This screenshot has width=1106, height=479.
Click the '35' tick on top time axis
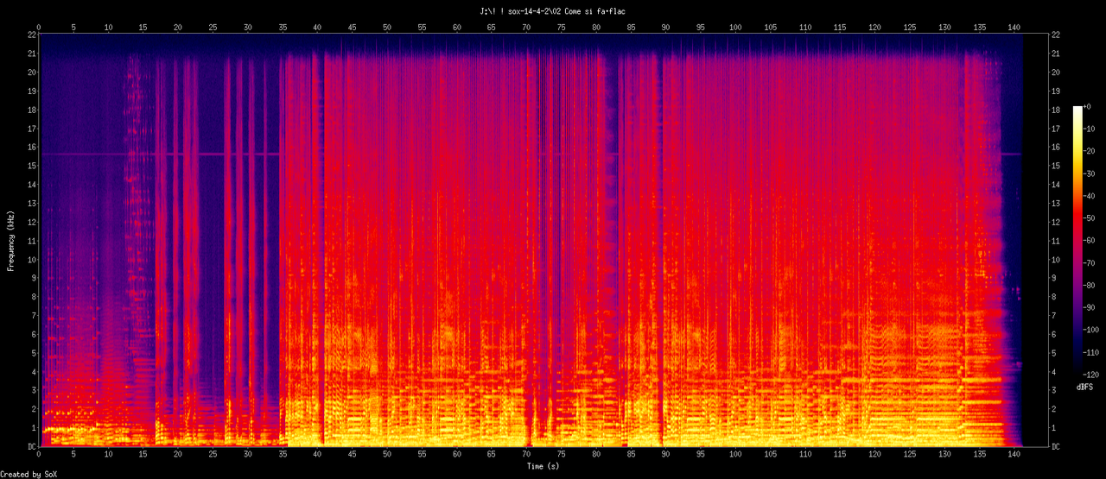click(x=283, y=28)
